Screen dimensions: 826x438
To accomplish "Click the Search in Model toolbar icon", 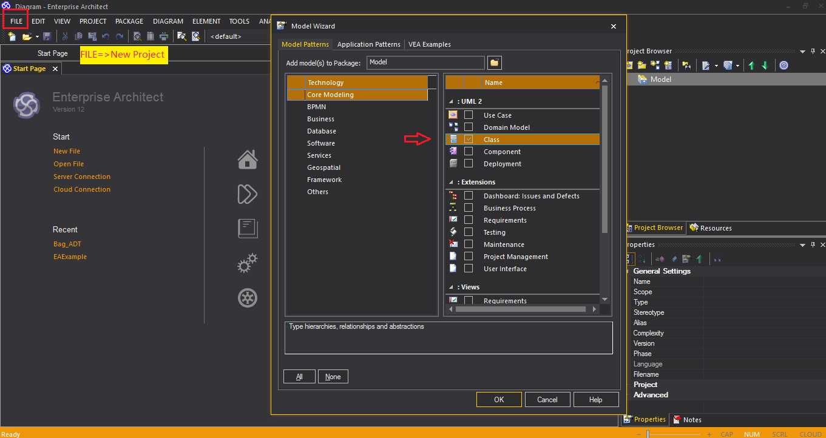I will tap(195, 36).
